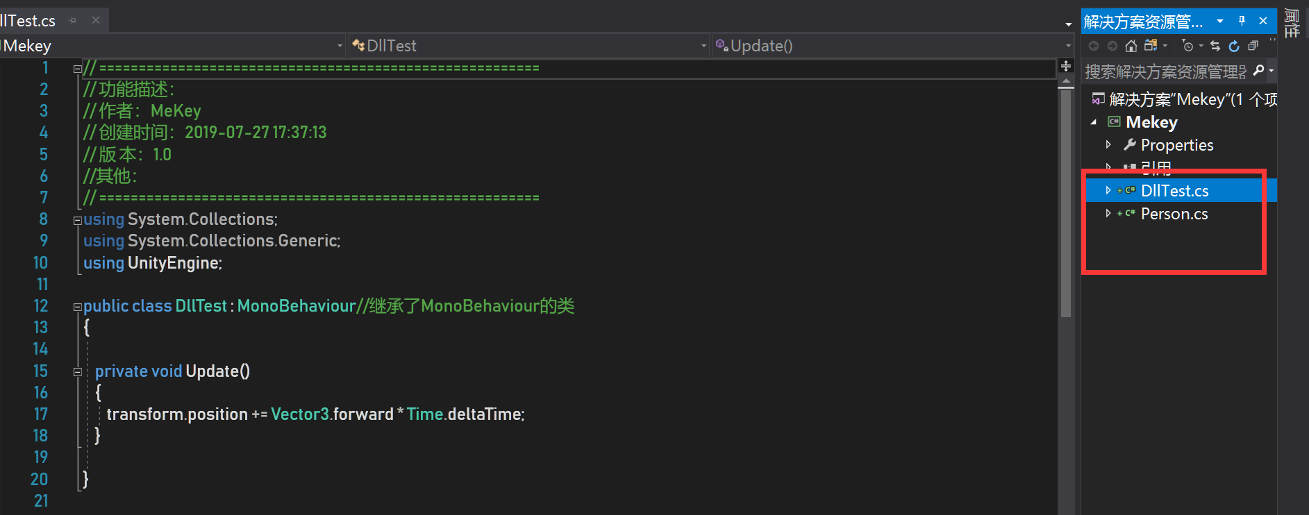Collapse the DllTest class at line 12
This screenshot has width=1309, height=515.
pyautogui.click(x=77, y=307)
